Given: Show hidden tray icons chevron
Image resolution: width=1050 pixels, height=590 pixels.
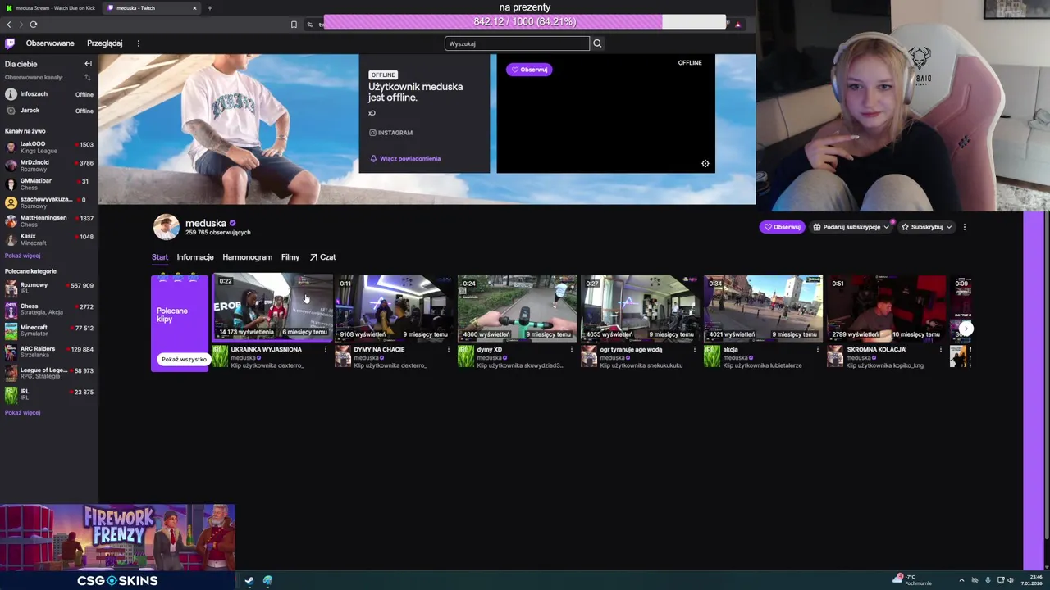Looking at the screenshot, I should point(963,580).
